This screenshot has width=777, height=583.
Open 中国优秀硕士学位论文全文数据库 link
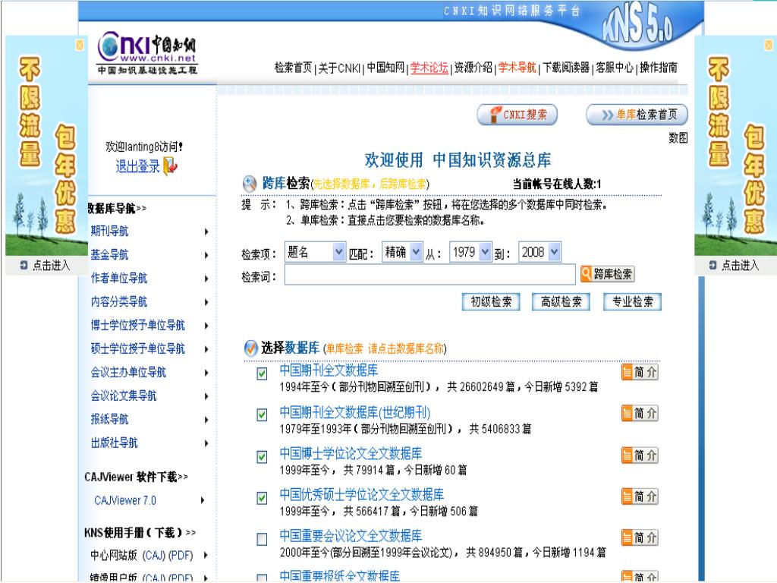(362, 495)
